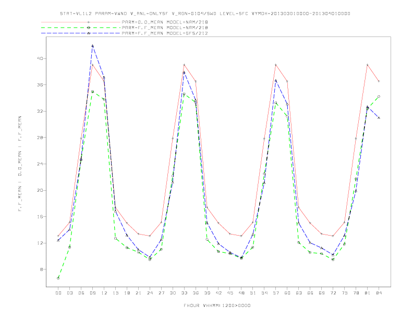
Task: Click x-axis tick label 66
Action: point(310,293)
